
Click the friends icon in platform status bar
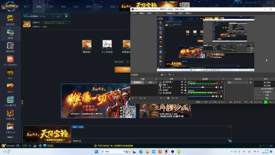tap(19, 146)
